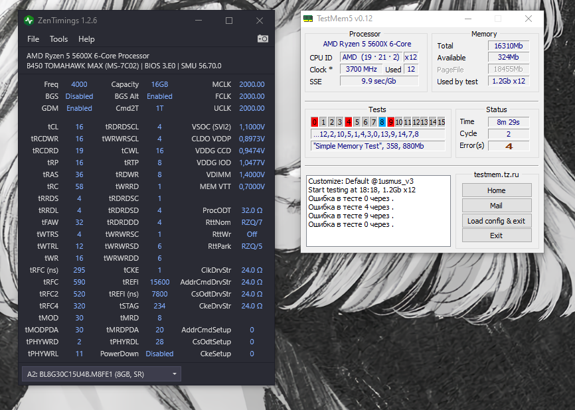Viewport: 575px width, 410px height.
Task: Click the BGS Disabled value
Action: (79, 96)
